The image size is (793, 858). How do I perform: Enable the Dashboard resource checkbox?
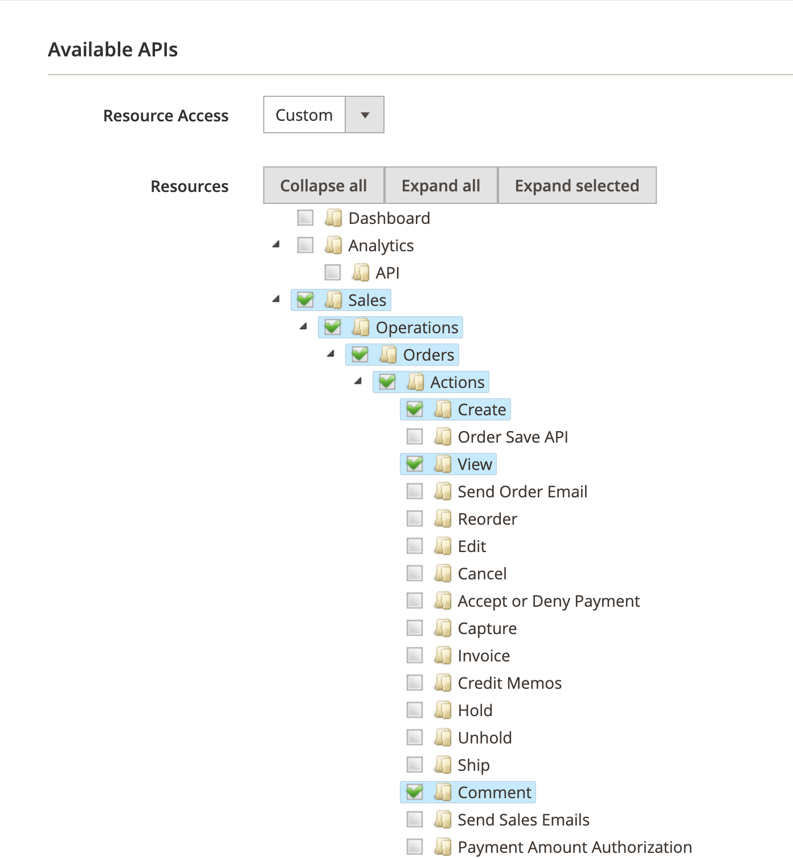(305, 218)
